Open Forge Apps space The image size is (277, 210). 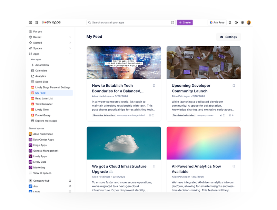pos(51,145)
